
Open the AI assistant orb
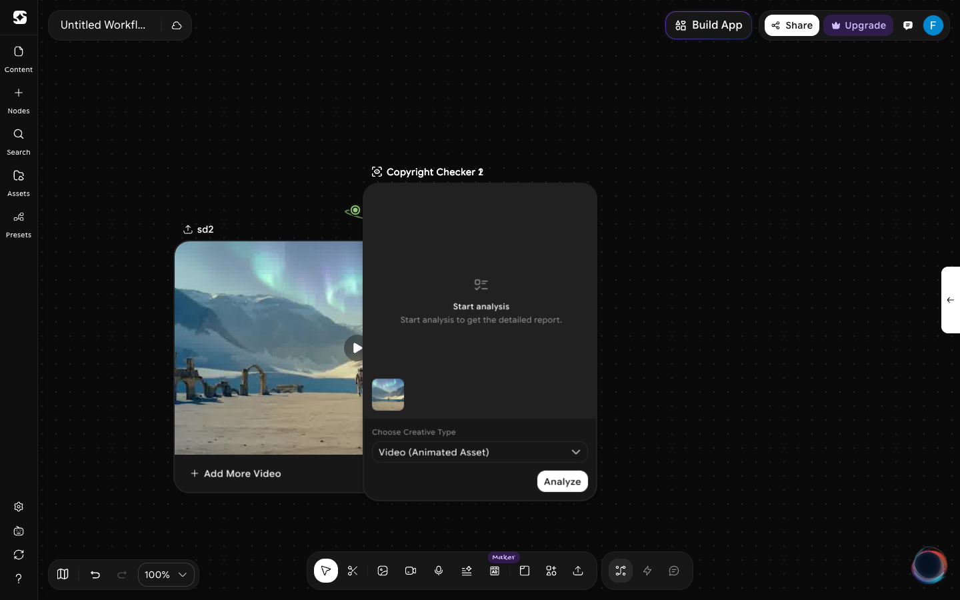tap(929, 565)
